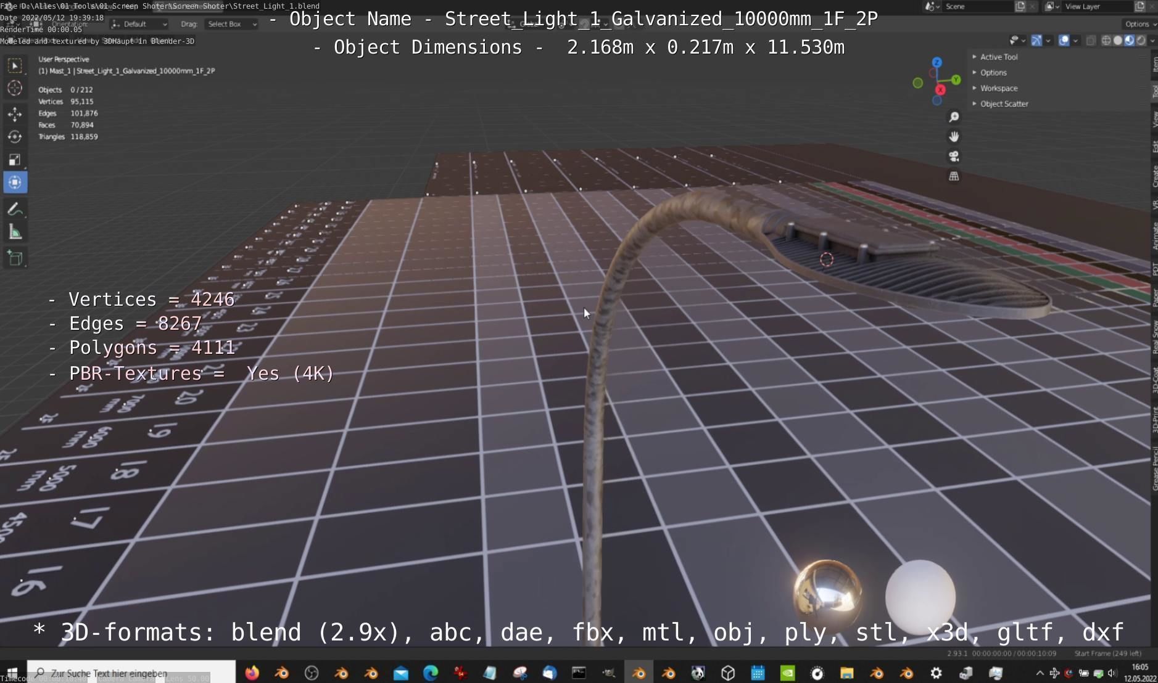Screen dimensions: 1158x683
Task: Switch to wireframe shading
Action: point(1106,40)
